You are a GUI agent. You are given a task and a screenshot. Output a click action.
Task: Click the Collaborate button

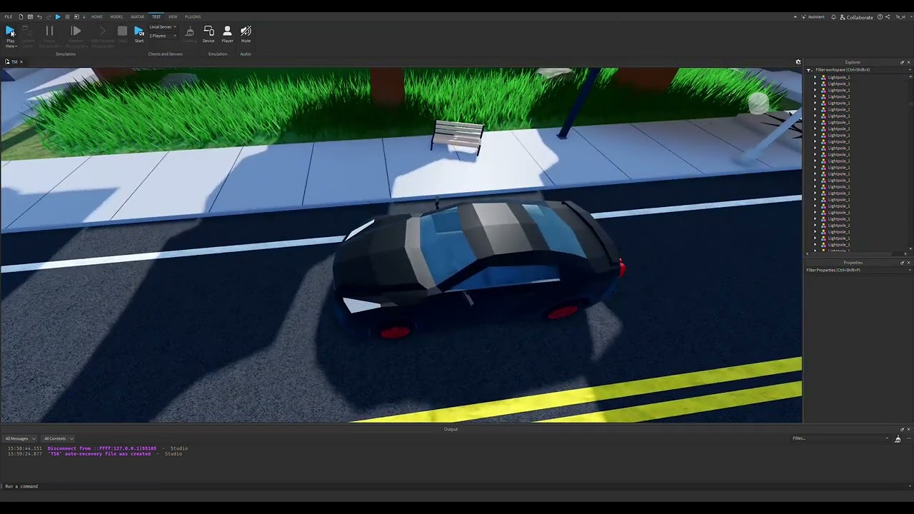click(857, 17)
